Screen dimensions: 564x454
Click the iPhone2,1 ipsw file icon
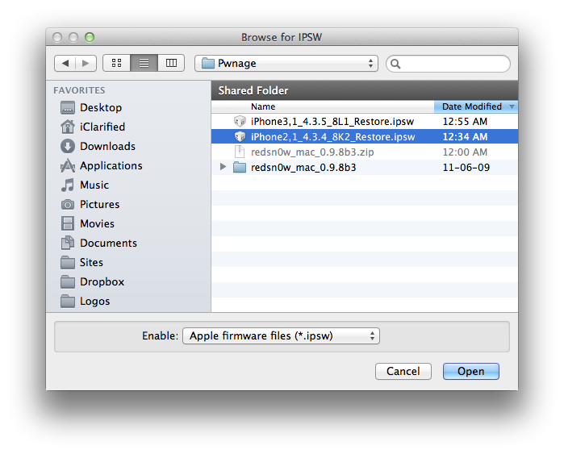pos(240,136)
